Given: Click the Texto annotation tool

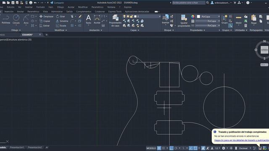Looking at the screenshot, I should coord(88,19).
